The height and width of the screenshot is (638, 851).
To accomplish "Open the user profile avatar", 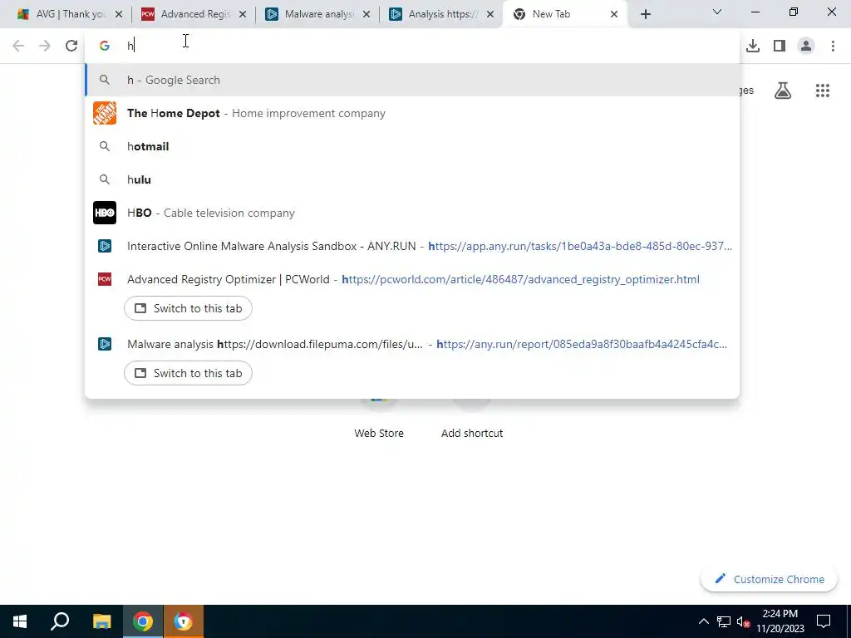I will point(806,46).
